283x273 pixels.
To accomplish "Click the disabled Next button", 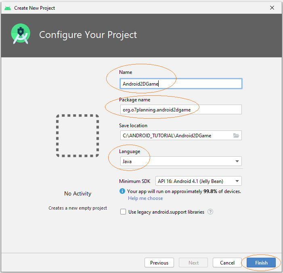I will coord(193,263).
